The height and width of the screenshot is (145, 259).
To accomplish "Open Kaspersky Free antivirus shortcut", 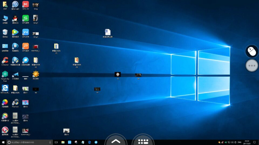I will [5, 75].
